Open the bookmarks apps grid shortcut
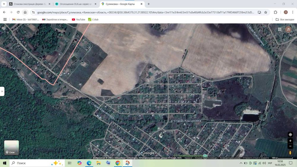The image size is (297, 167). click(5, 20)
